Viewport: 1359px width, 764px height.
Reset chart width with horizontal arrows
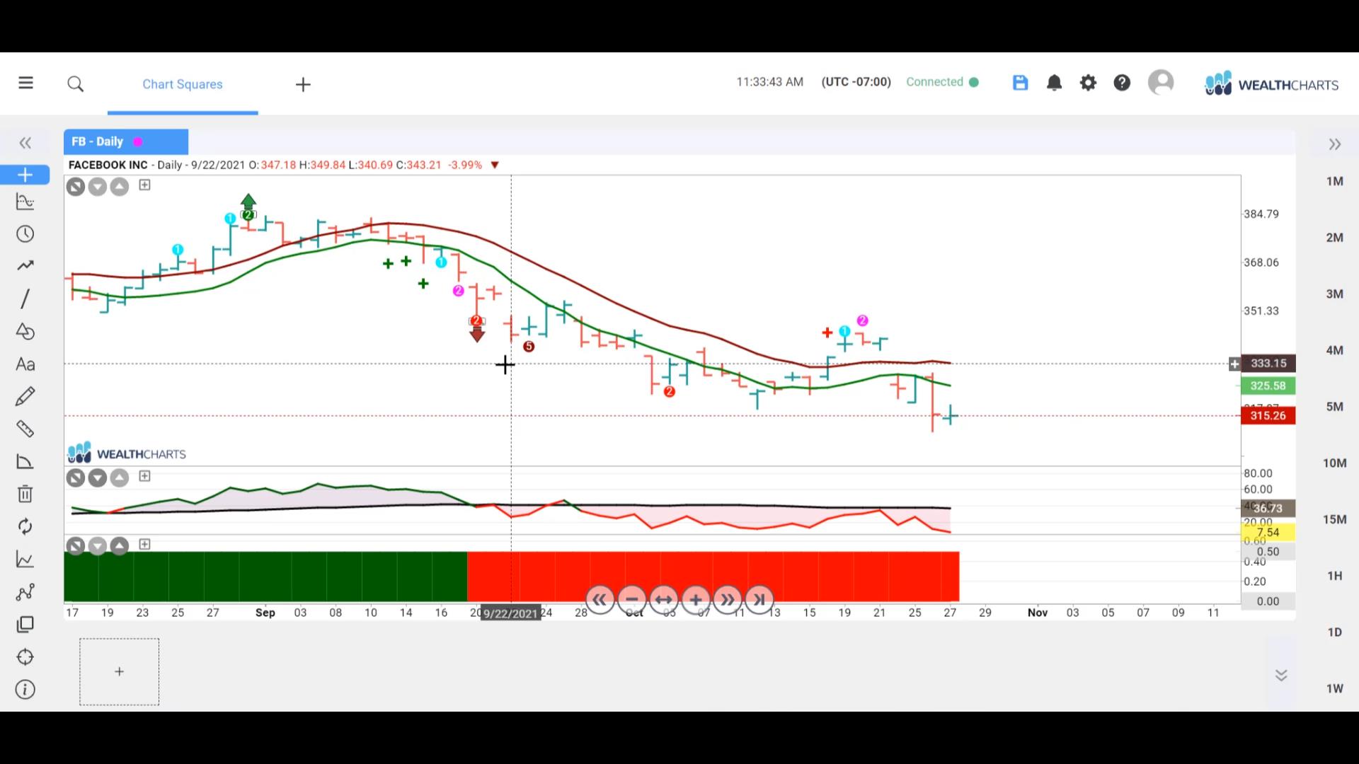[664, 600]
